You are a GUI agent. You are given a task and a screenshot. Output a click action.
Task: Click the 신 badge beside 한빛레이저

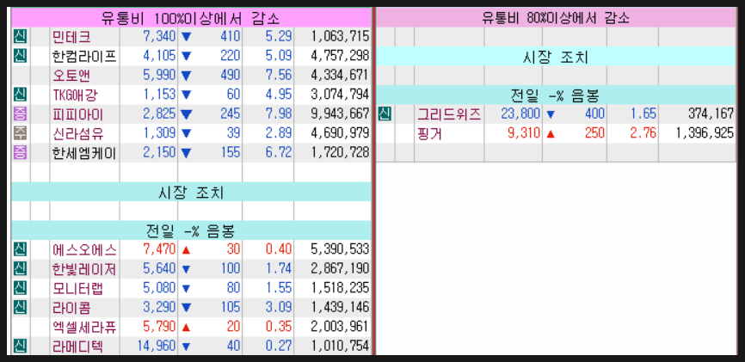tap(21, 268)
